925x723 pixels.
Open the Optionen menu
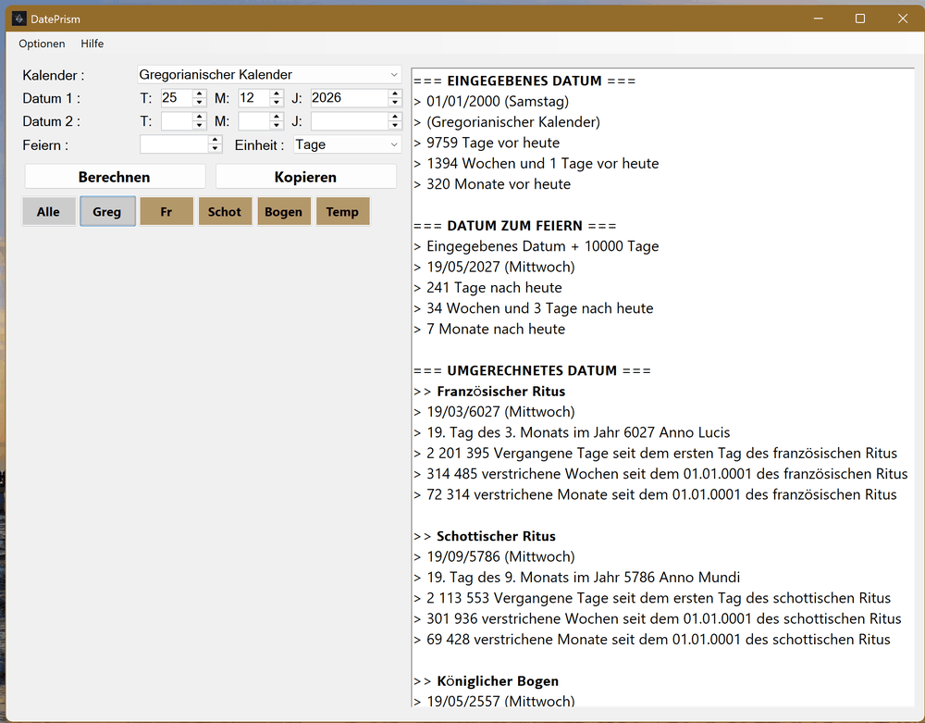click(42, 44)
